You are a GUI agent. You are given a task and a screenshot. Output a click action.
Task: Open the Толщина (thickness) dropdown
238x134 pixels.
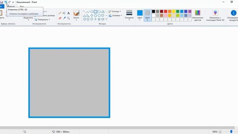[x=129, y=15]
